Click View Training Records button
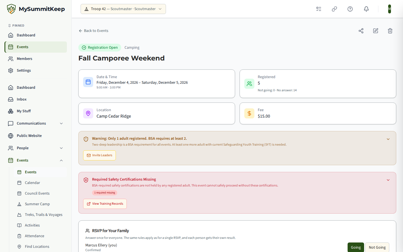 click(105, 204)
